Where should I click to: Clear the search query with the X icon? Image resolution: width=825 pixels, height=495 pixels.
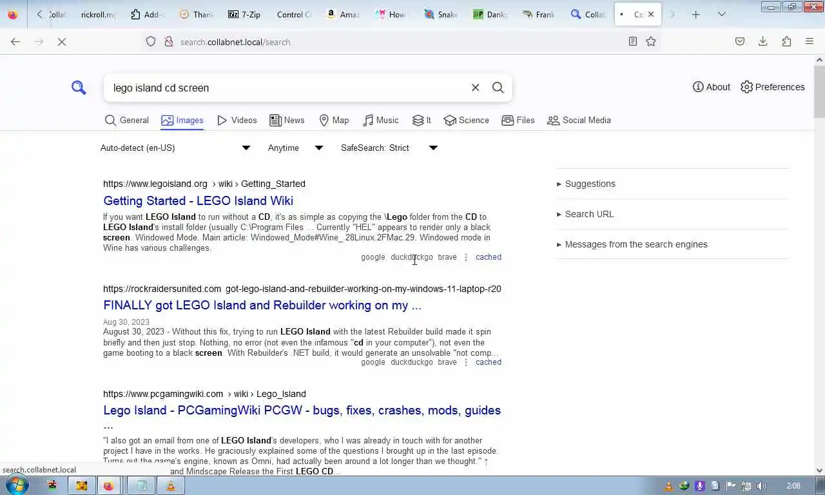coord(475,88)
